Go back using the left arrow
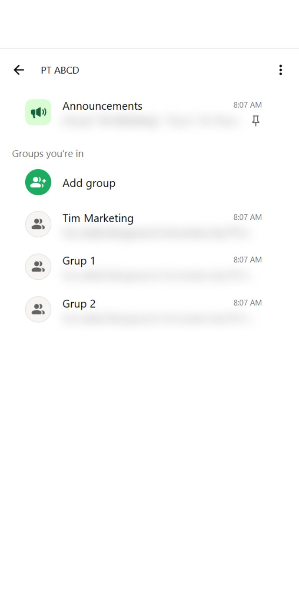This screenshot has width=299, height=614. coord(19,70)
